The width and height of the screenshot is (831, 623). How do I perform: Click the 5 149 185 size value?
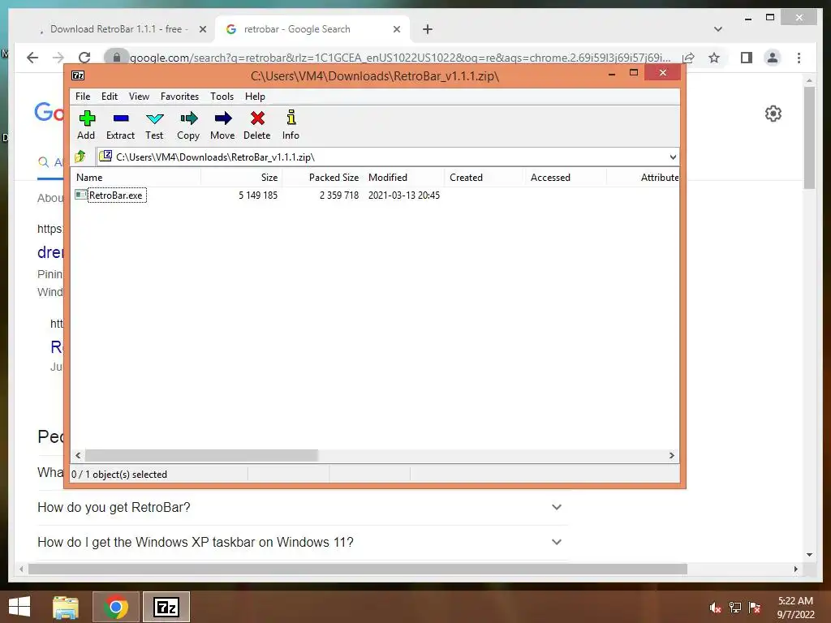(x=257, y=195)
